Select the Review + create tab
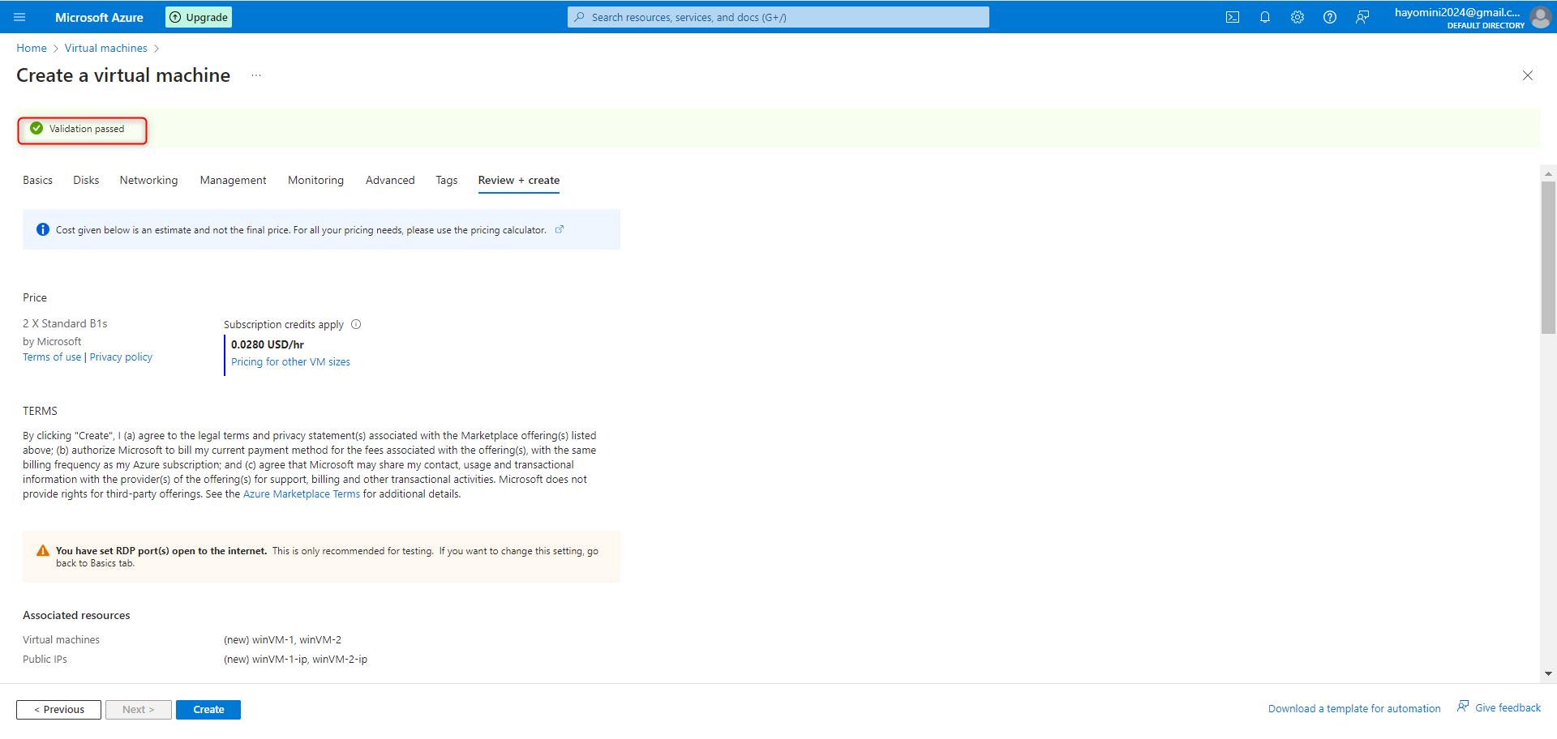 click(x=519, y=180)
